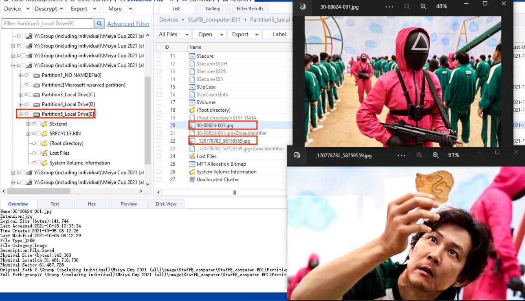Click the search magnifier button beside filter box
The image size is (525, 301).
(x=99, y=24)
